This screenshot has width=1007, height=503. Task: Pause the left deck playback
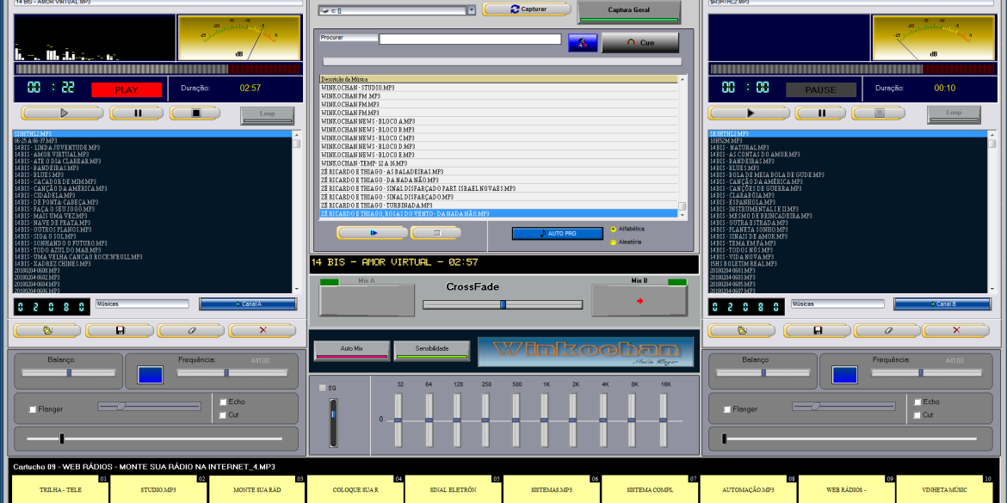[x=137, y=113]
